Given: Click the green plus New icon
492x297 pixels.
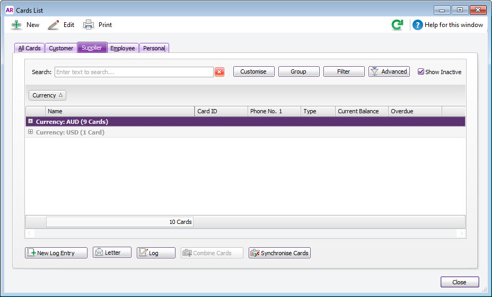Looking at the screenshot, I should click(x=17, y=25).
